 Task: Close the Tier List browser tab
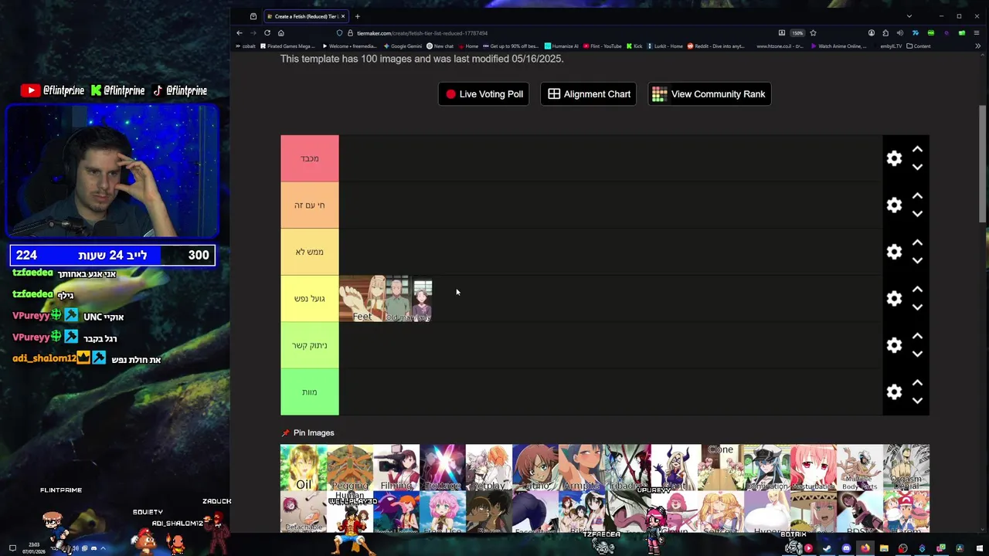343,16
